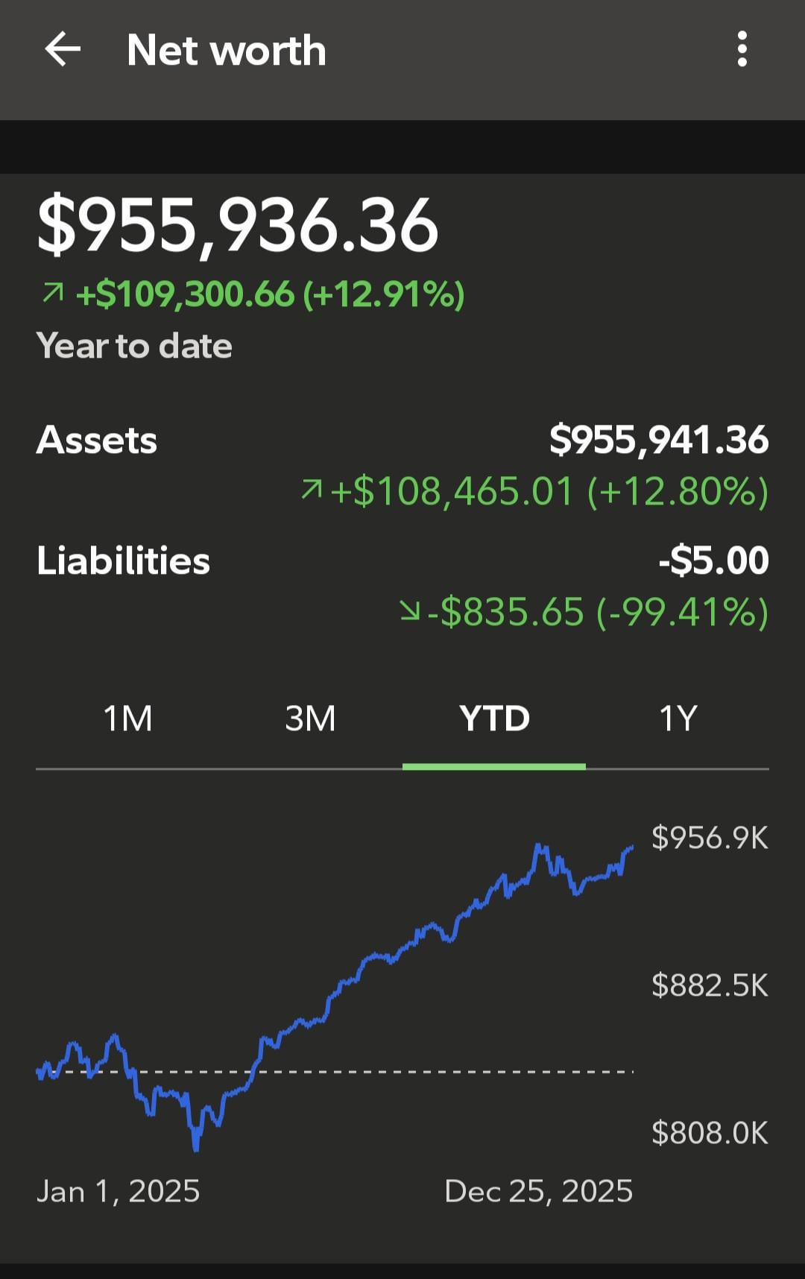The height and width of the screenshot is (1279, 805).
Task: Open the Assets breakdown row
Action: coord(97,440)
